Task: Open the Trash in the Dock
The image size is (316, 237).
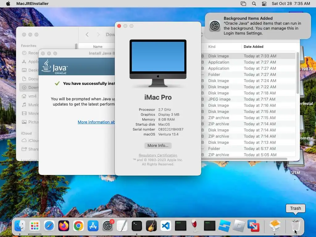Action: pos(296,226)
